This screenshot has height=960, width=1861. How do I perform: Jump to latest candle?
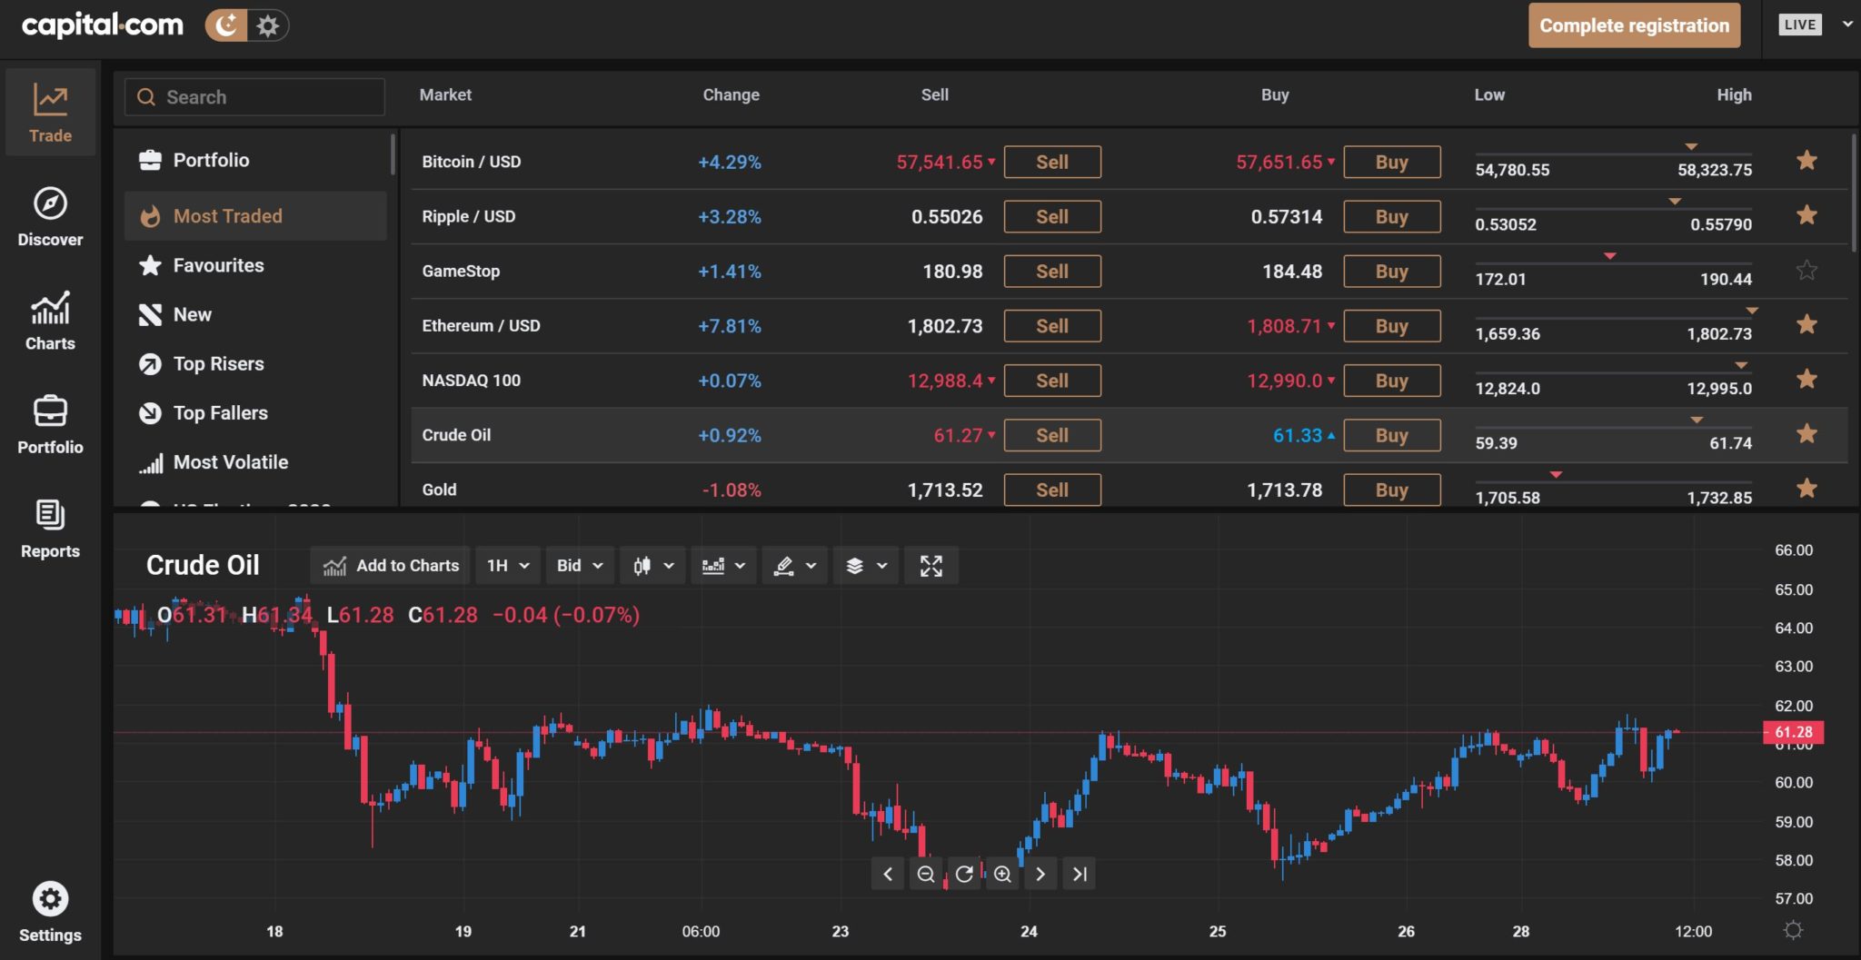pos(1080,874)
